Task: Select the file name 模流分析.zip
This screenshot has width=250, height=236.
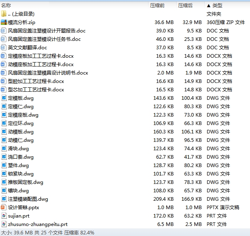Action: 22,22
